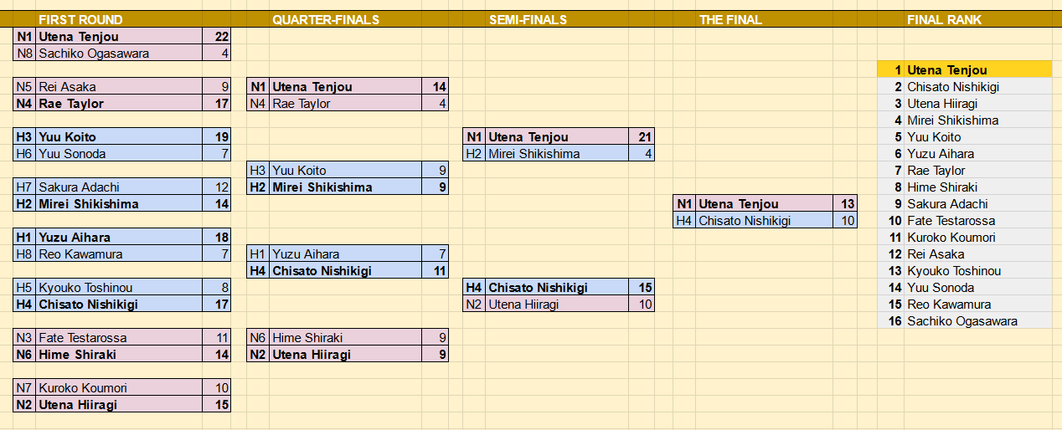Select Chisato Nishikigi in the final bracket

765,221
